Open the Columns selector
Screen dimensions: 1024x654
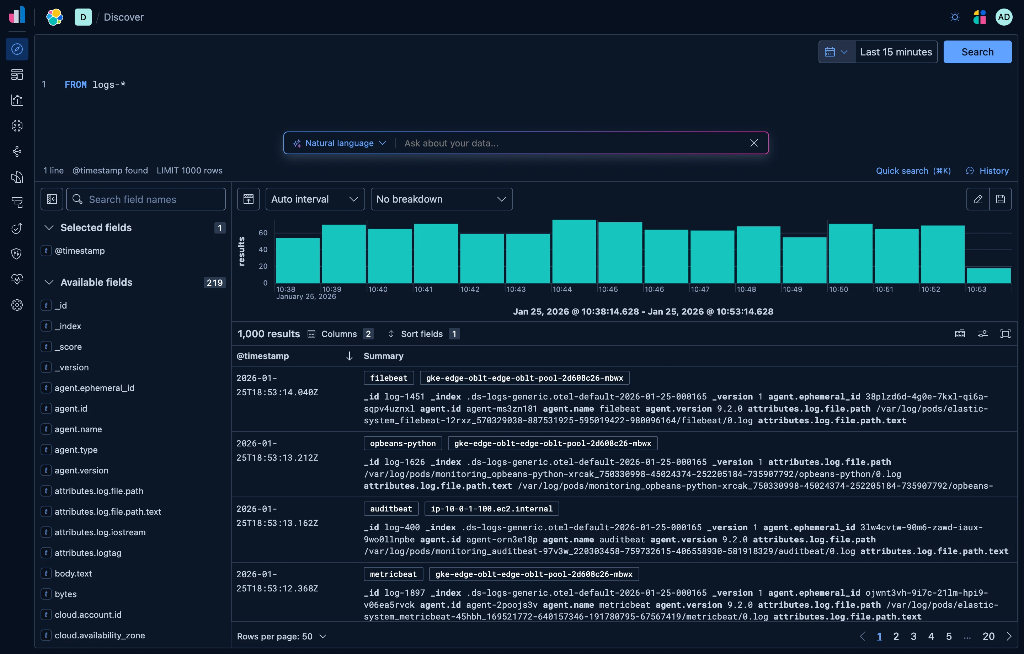(x=340, y=334)
